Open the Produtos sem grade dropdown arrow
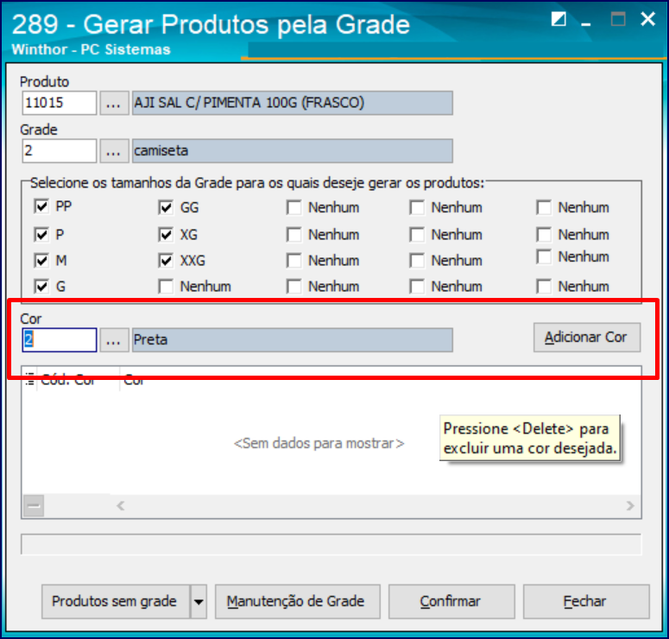 pyautogui.click(x=199, y=602)
